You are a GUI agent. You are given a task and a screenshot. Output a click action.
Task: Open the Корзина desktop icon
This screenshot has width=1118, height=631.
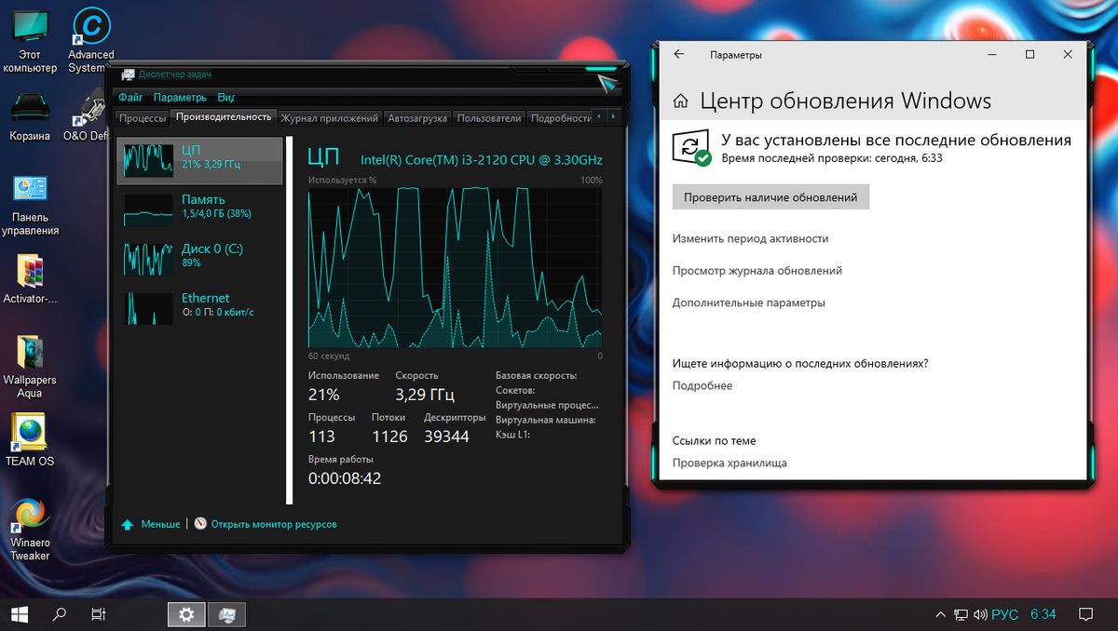click(x=30, y=115)
